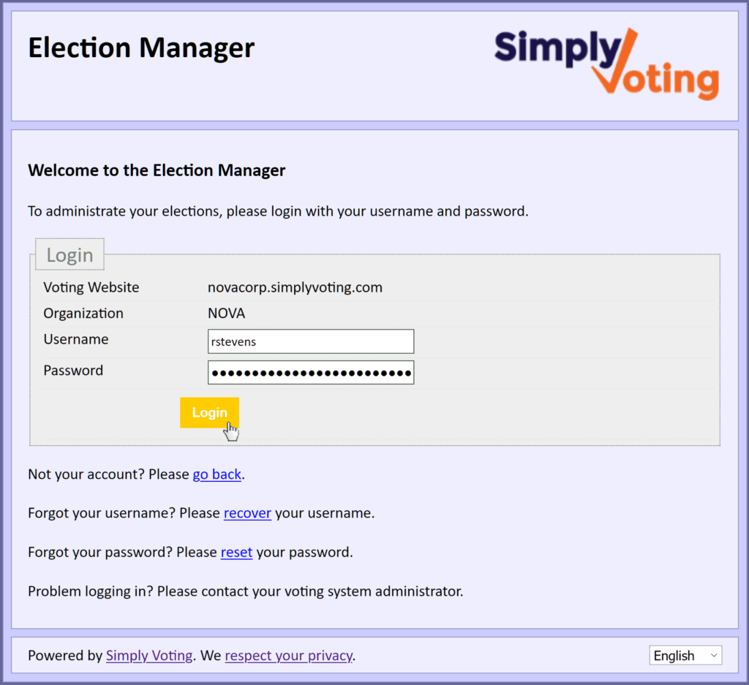This screenshot has height=685, width=749.
Task: Click inside the Username field
Action: pyautogui.click(x=310, y=341)
